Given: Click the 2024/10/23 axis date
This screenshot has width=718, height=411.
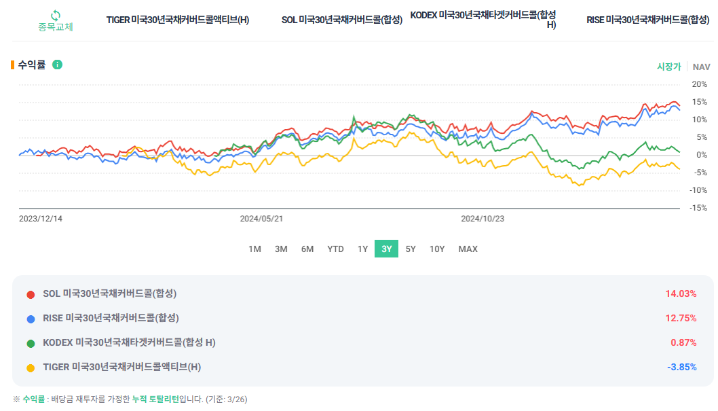Looking at the screenshot, I should 483,219.
